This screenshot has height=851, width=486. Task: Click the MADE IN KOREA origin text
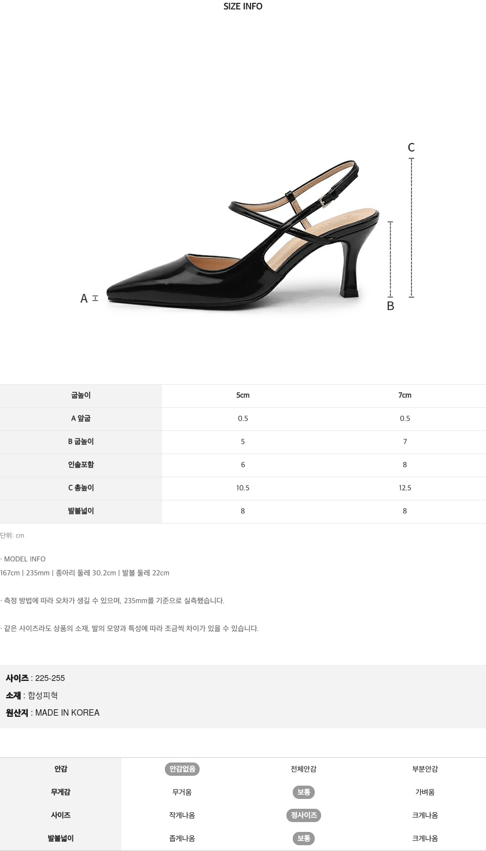67,713
